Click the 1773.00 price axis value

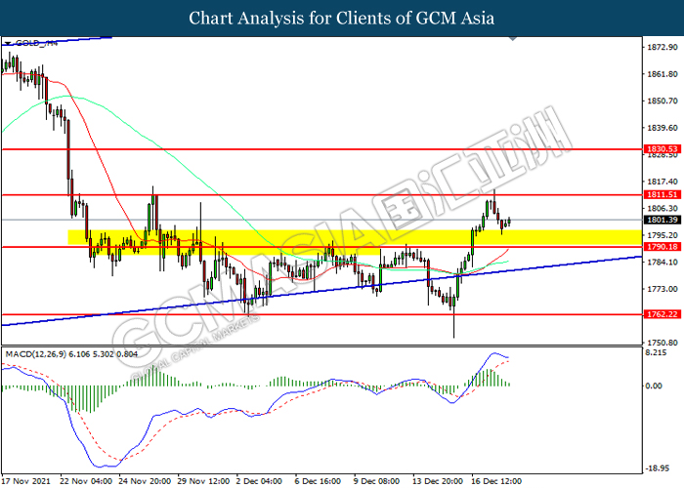(663, 289)
